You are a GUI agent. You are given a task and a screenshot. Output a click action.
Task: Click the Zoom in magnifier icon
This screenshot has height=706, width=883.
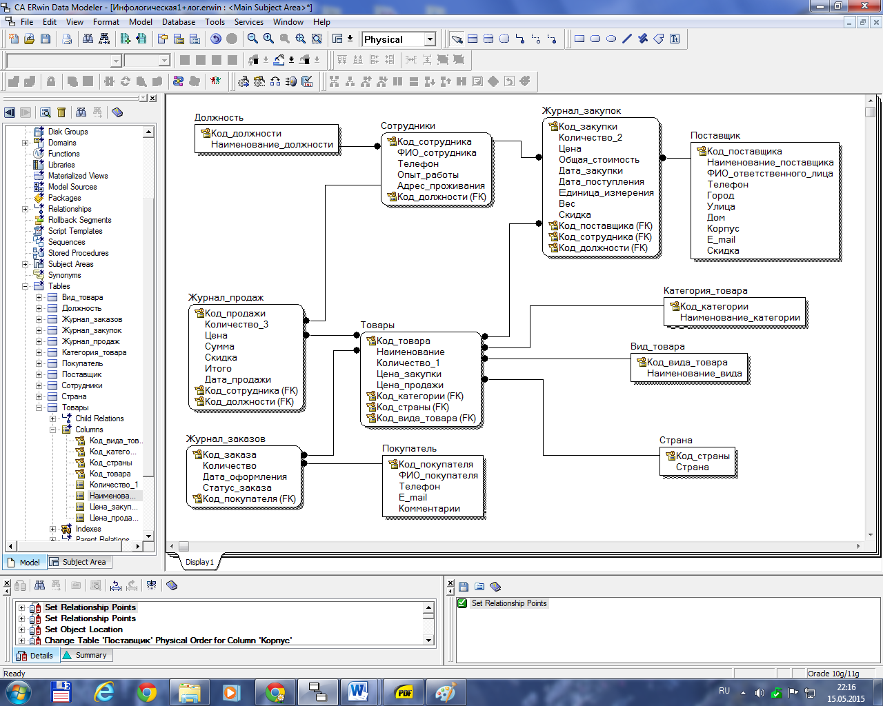(x=268, y=39)
